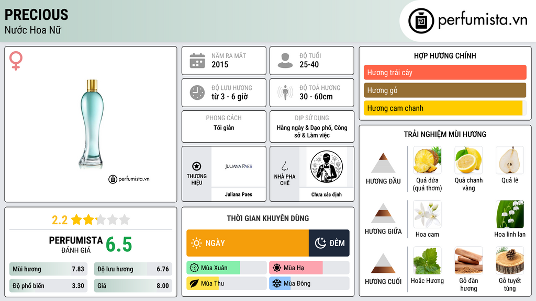Click the longevity value từ 3 - 6 giờ
This screenshot has height=301, width=536.
point(230,97)
